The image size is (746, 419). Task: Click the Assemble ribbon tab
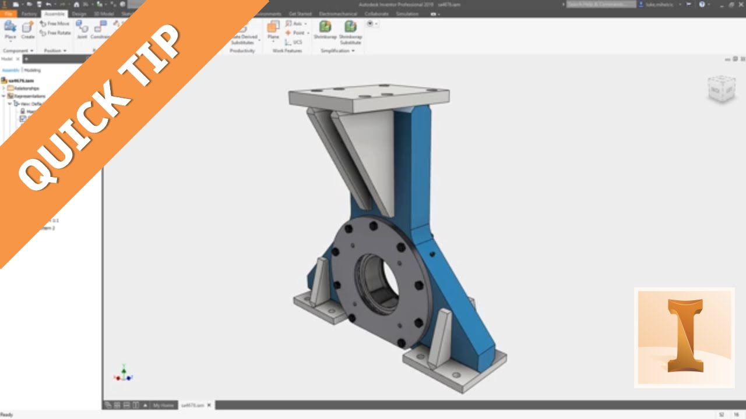click(x=54, y=13)
